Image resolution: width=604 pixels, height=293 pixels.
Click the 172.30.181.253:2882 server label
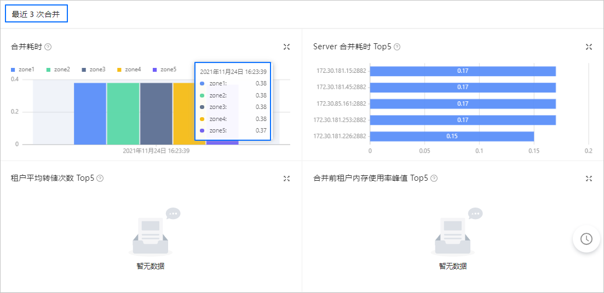coord(340,120)
